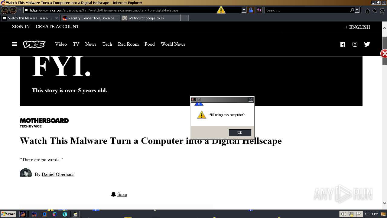The width and height of the screenshot is (387, 218).
Task: Open the media player taskbar icon
Action: point(44,214)
